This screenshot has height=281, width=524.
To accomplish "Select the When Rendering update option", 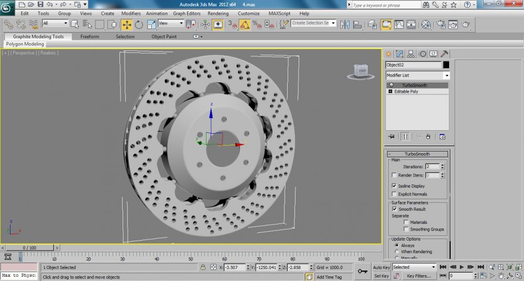I will click(397, 252).
